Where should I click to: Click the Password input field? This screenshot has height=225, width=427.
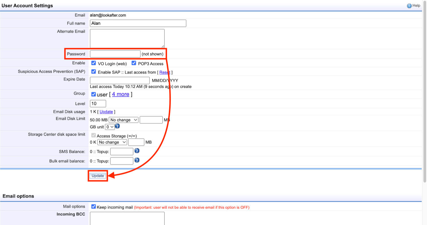click(x=115, y=54)
